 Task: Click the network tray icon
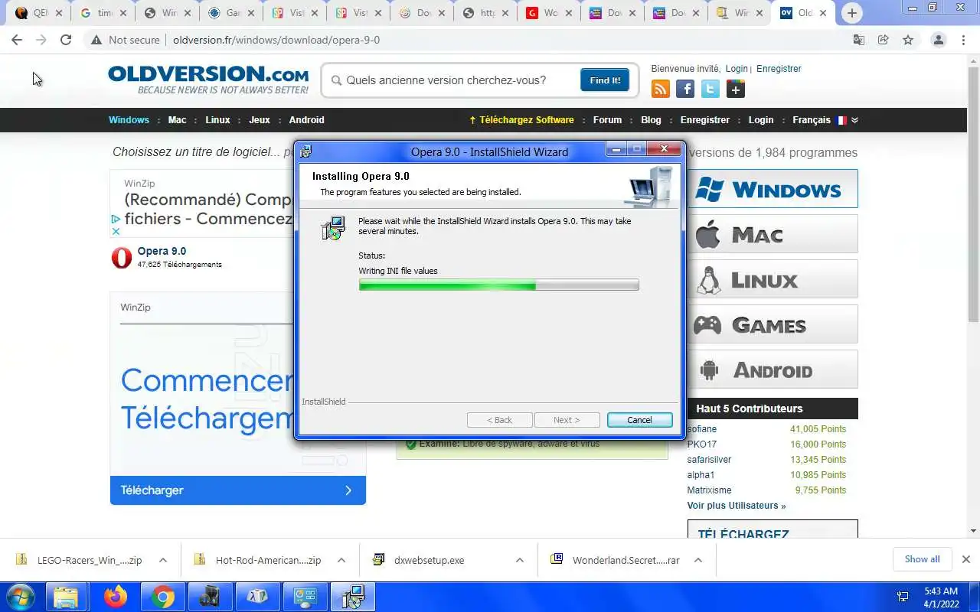903,597
